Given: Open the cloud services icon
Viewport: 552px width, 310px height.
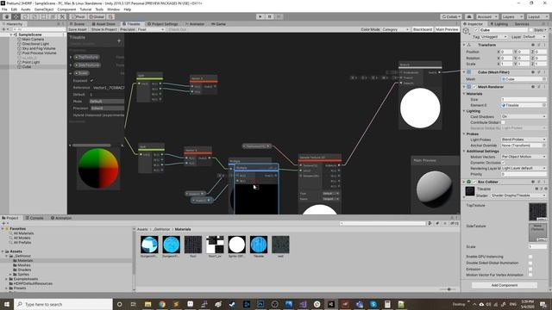Looking at the screenshot, I should (469, 16).
